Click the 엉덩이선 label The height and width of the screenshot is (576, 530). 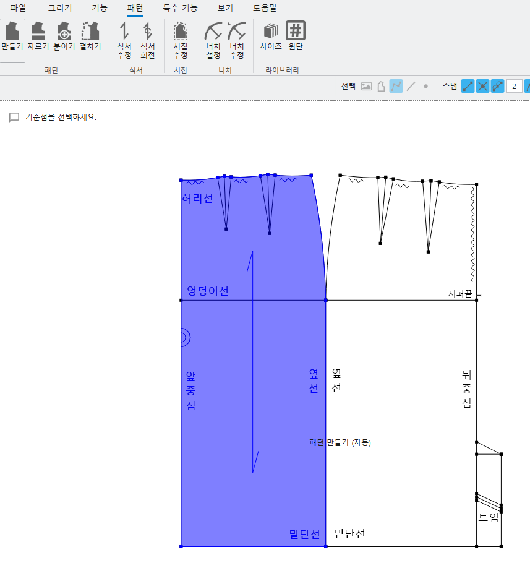[208, 291]
